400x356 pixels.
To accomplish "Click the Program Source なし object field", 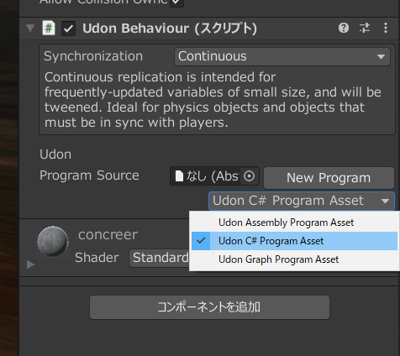I will pyautogui.click(x=214, y=176).
